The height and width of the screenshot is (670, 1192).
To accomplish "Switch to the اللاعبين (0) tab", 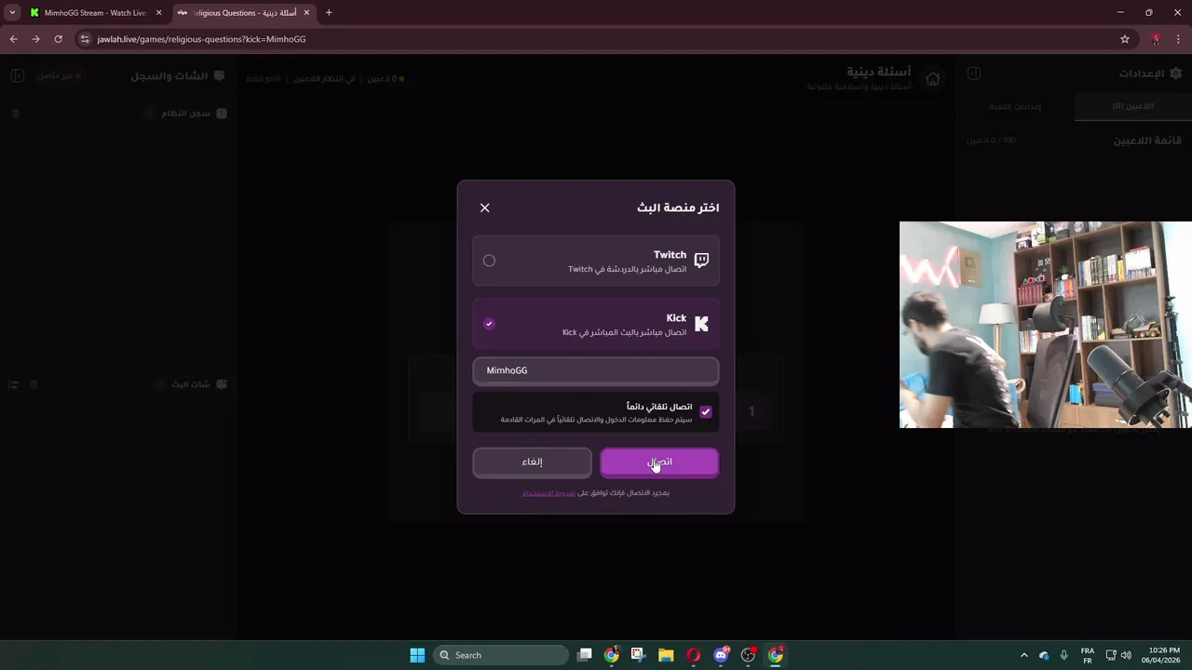I will (x=1132, y=106).
